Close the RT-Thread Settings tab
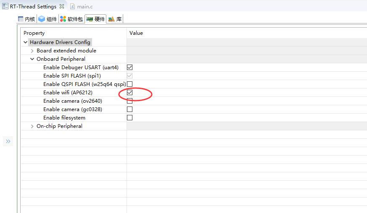This screenshot has height=213, width=367. click(62, 6)
